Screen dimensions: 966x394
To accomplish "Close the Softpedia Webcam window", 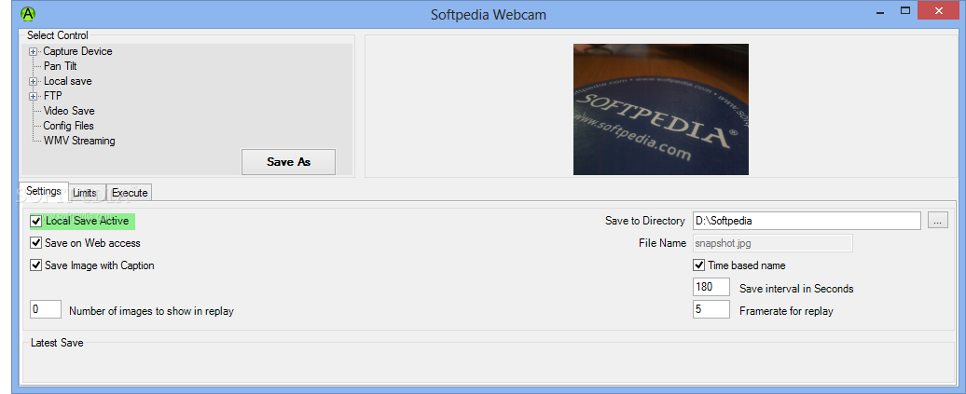I will [x=938, y=10].
